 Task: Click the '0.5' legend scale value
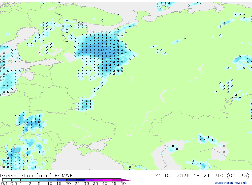(x=14, y=183)
